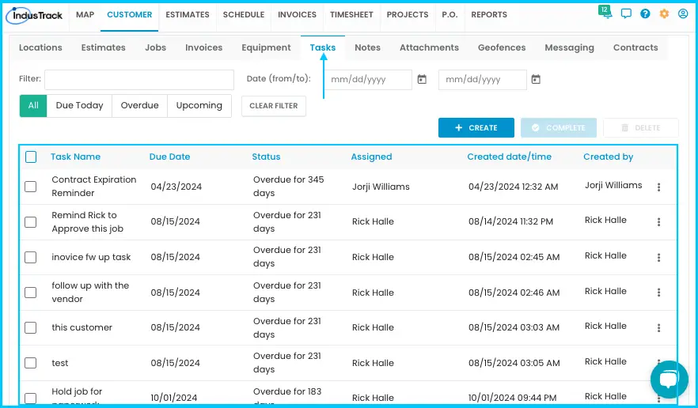Open the live chat bubble widget
698x408 pixels.
pos(669,379)
